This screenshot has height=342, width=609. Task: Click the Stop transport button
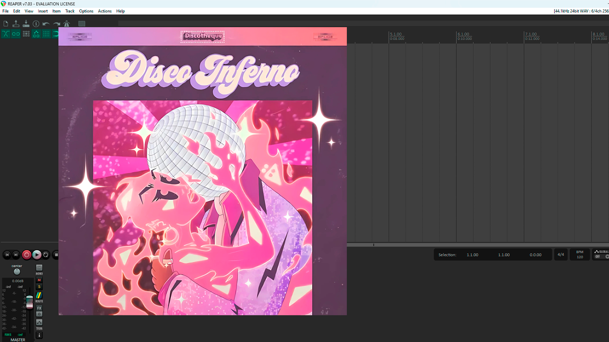(56, 255)
